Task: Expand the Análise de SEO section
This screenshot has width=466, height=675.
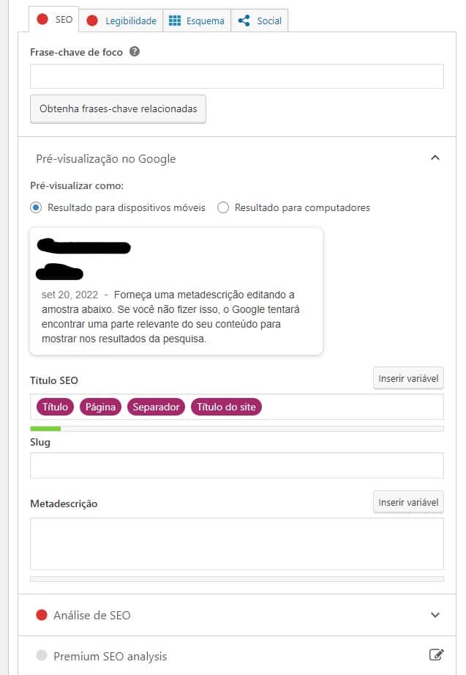Action: pyautogui.click(x=435, y=615)
